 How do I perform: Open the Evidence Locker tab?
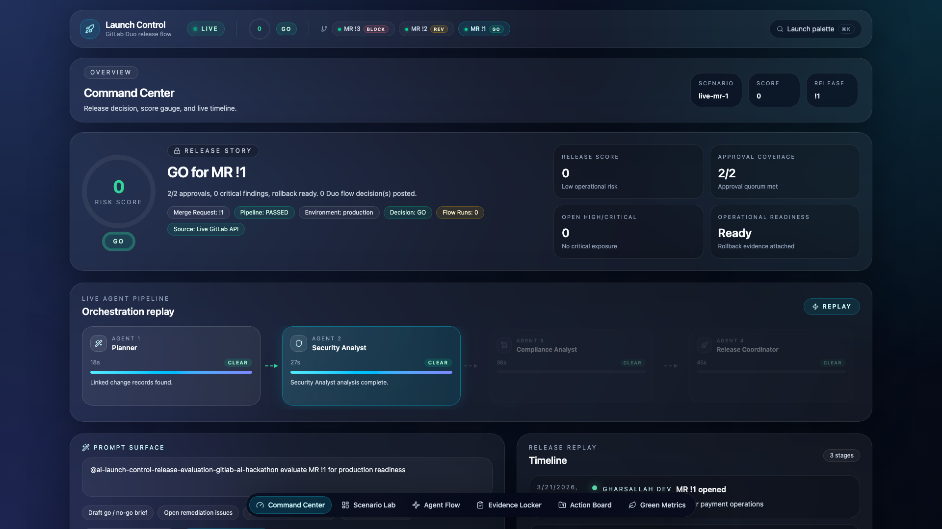pyautogui.click(x=509, y=505)
